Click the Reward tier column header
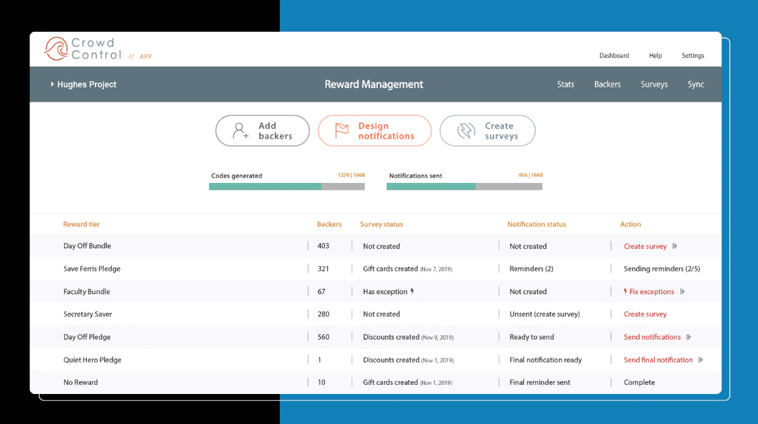Viewport: 758px width, 424px height. click(81, 225)
